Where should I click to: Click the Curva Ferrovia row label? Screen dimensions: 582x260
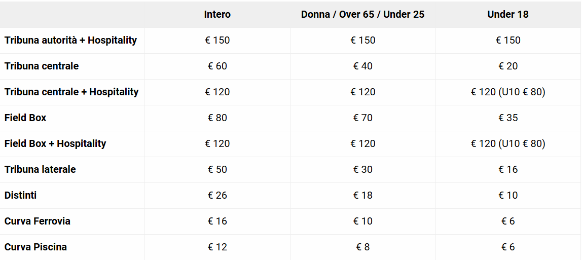[38, 221]
